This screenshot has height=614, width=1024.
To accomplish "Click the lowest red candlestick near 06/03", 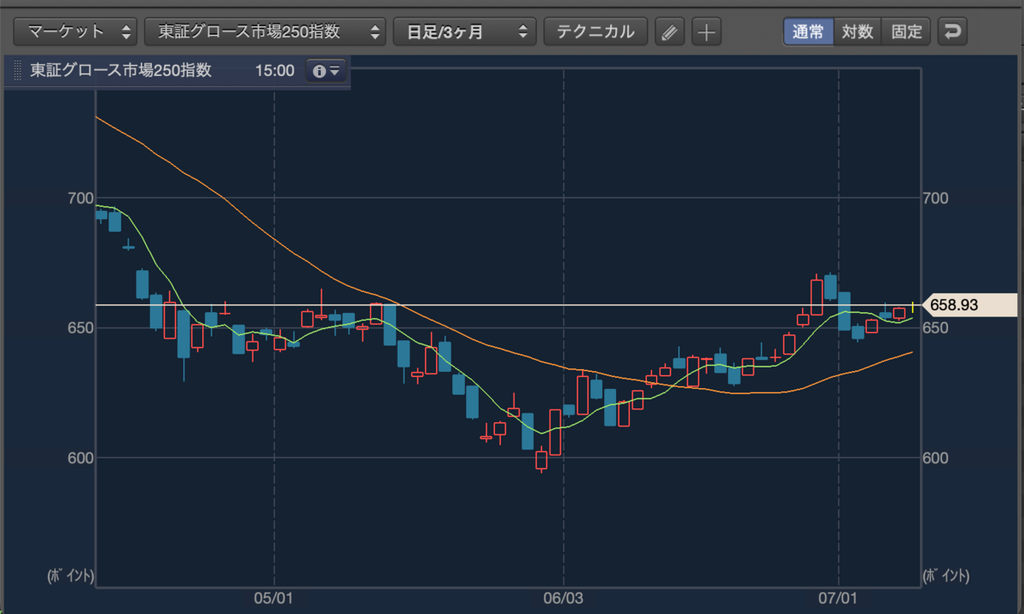I will pos(541,460).
